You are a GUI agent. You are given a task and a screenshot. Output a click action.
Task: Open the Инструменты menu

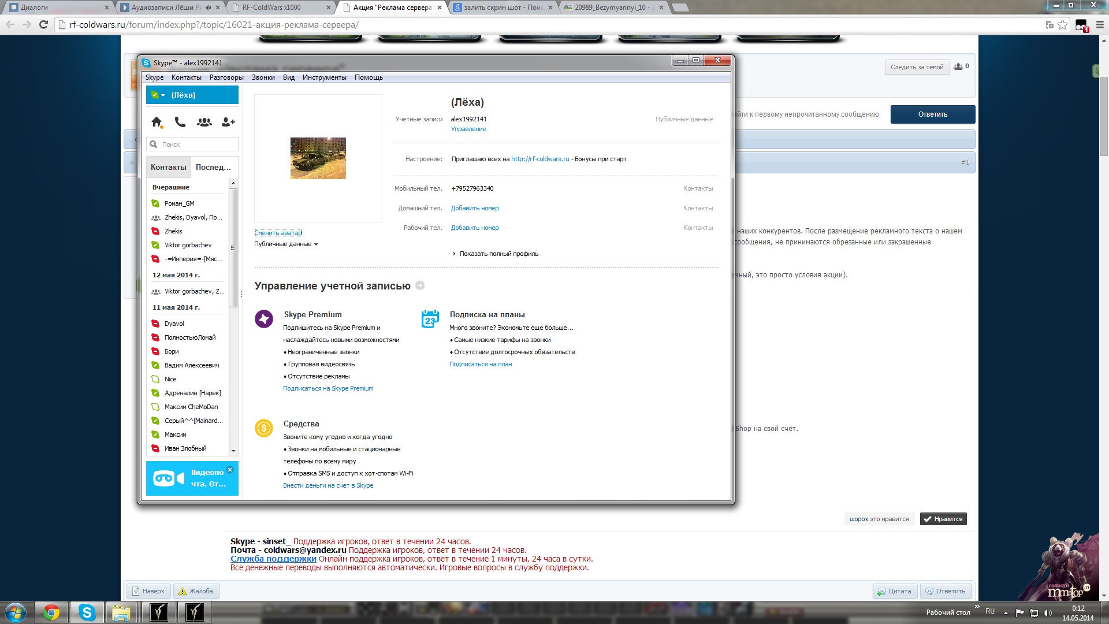pyautogui.click(x=325, y=77)
